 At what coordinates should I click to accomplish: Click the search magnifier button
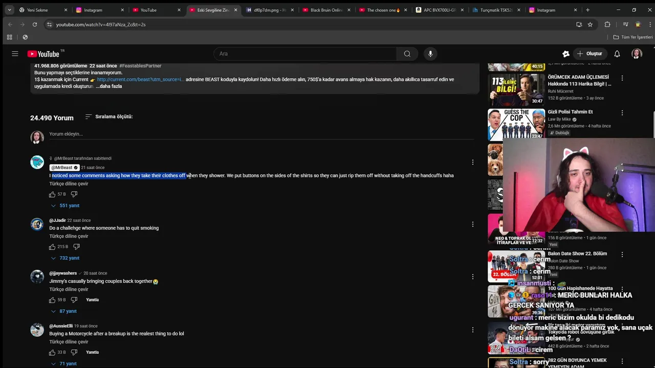click(407, 54)
